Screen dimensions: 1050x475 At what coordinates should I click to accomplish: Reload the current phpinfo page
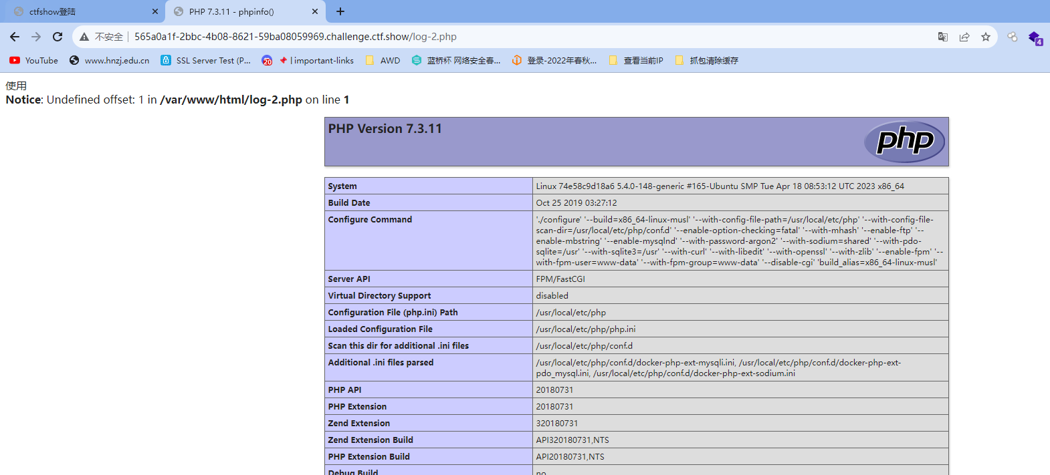[58, 37]
